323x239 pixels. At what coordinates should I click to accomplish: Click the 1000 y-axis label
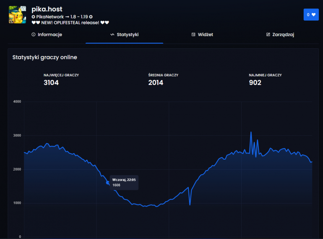(17, 203)
